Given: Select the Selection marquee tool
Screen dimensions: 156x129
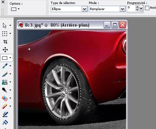Looking at the screenshot, I should click(5, 58).
